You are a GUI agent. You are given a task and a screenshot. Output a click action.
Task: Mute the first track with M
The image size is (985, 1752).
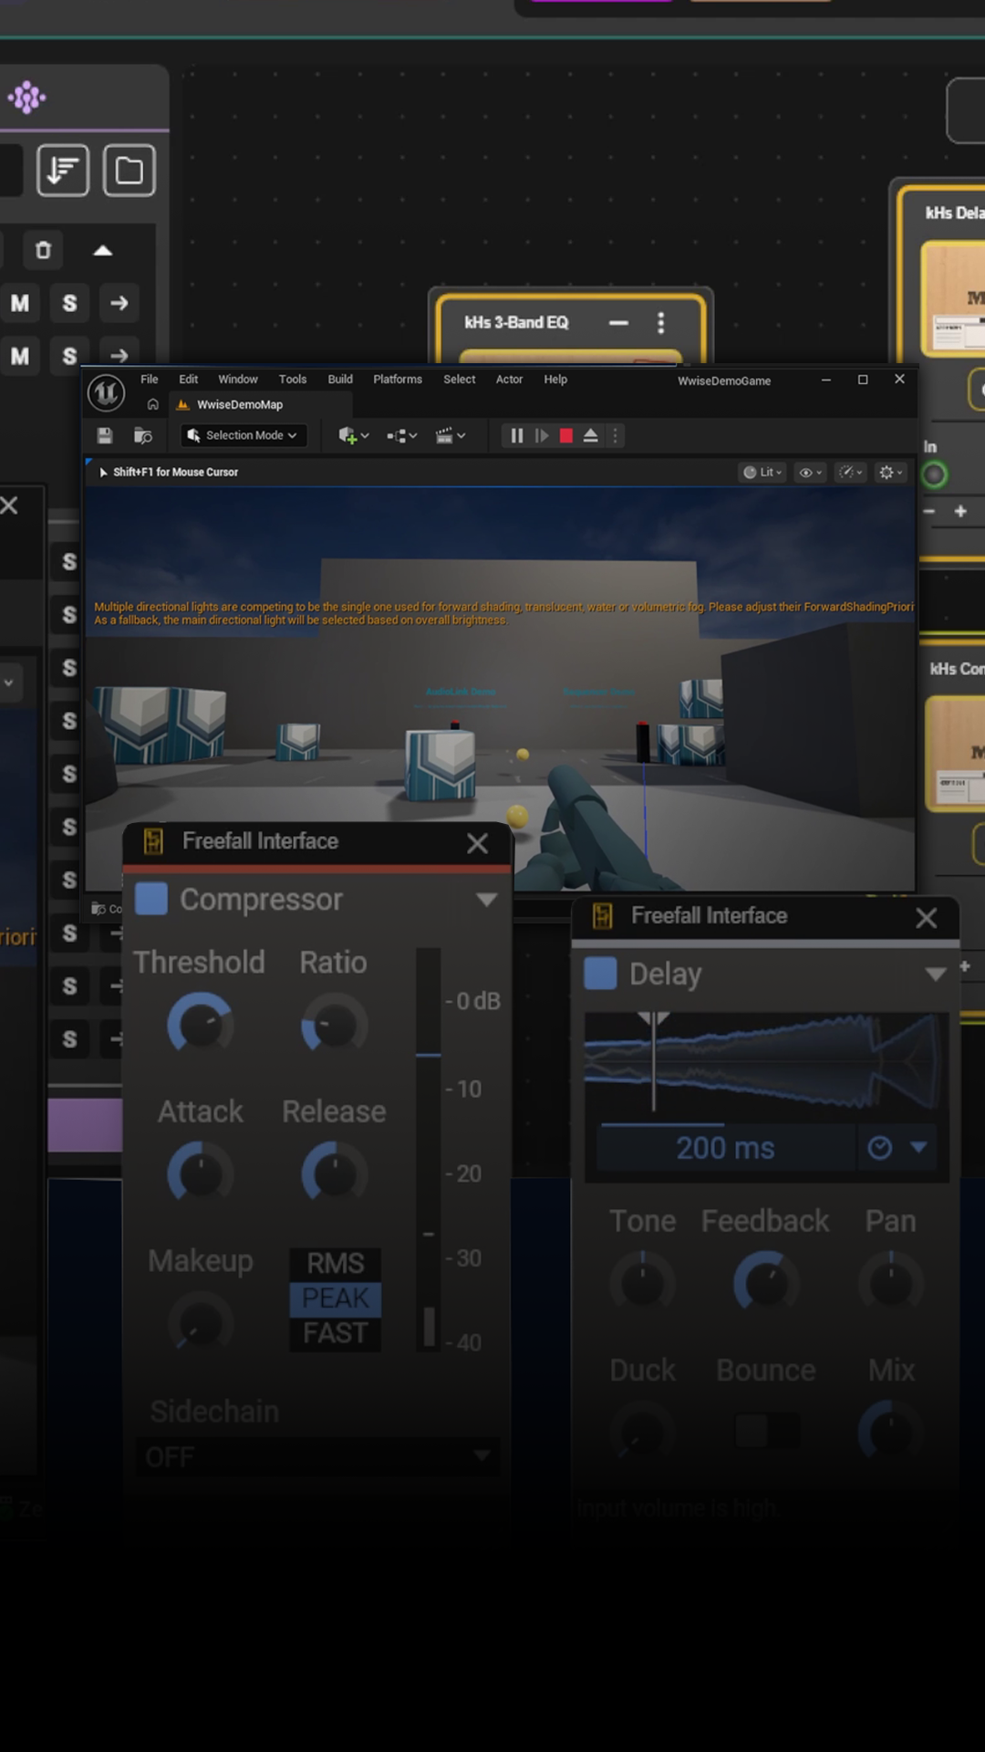click(20, 303)
